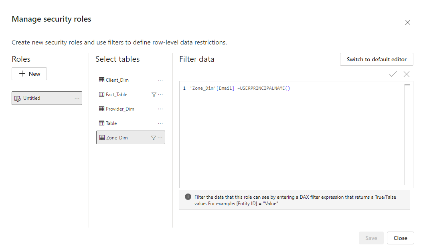Select the table named Table
This screenshot has width=421, height=250.
130,123
